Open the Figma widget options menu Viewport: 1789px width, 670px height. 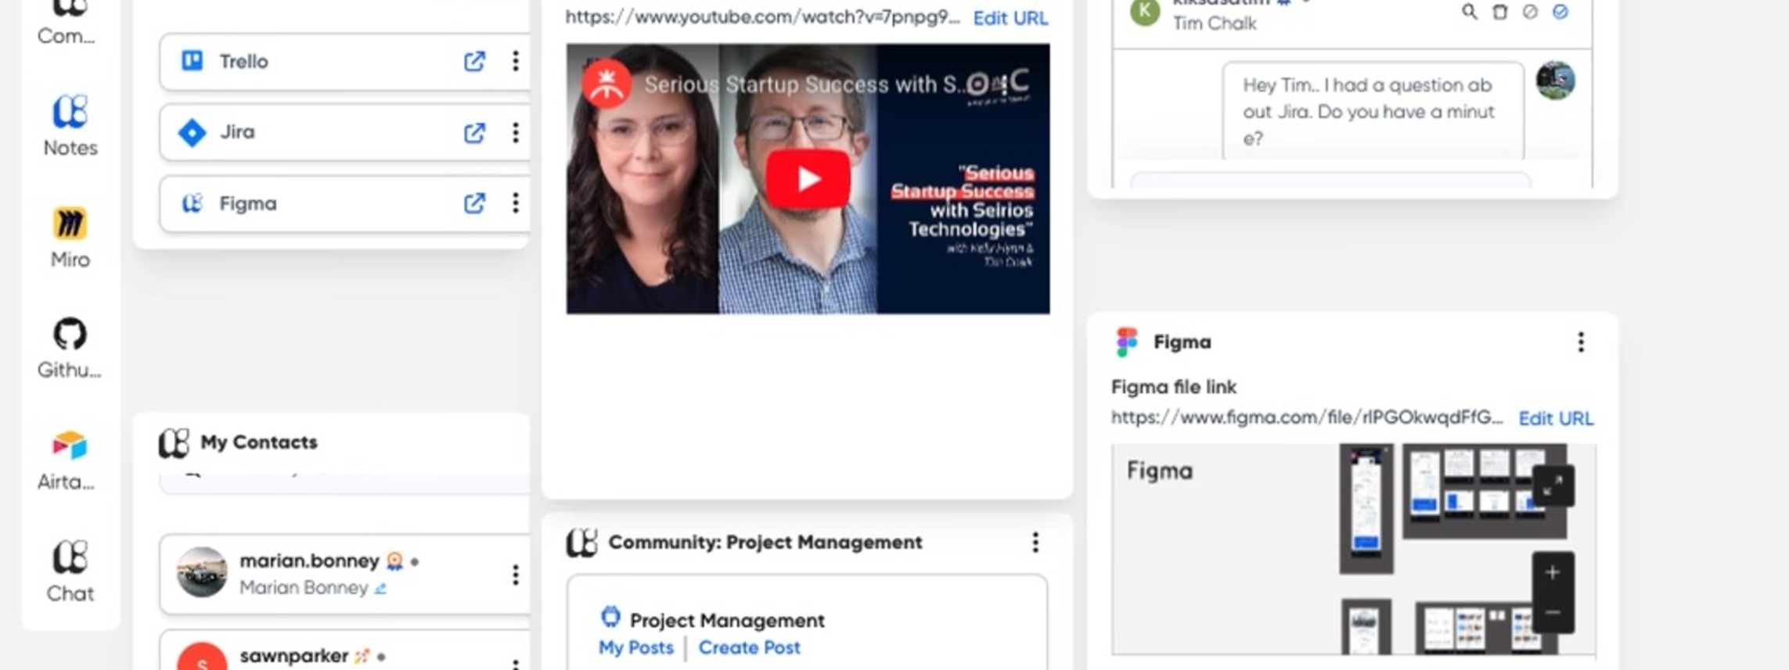point(1581,342)
